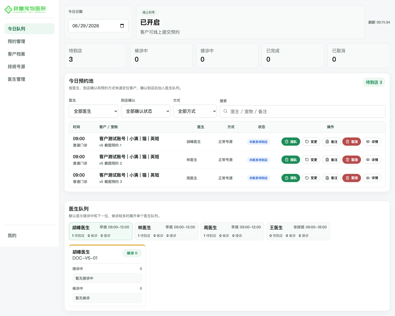Open 排班号源 in sidebar
The width and height of the screenshot is (395, 316).
(x=29, y=67)
